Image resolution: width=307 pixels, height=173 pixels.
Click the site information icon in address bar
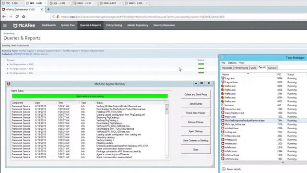[54, 17]
